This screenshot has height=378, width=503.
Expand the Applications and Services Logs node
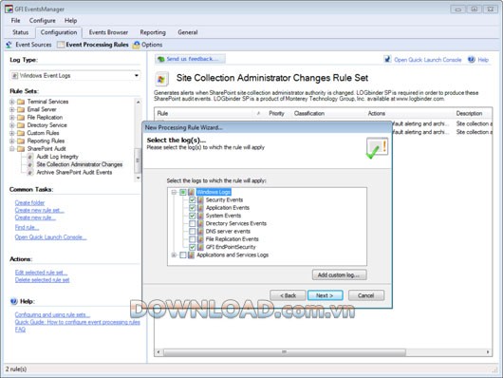point(174,255)
